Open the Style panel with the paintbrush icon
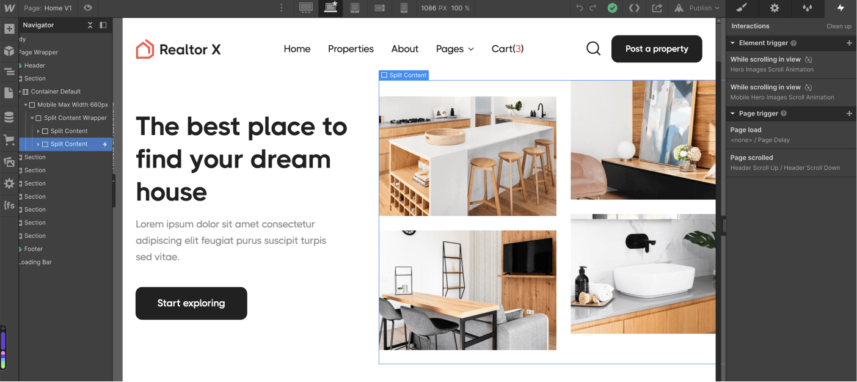This screenshot has width=857, height=382. 740,8
